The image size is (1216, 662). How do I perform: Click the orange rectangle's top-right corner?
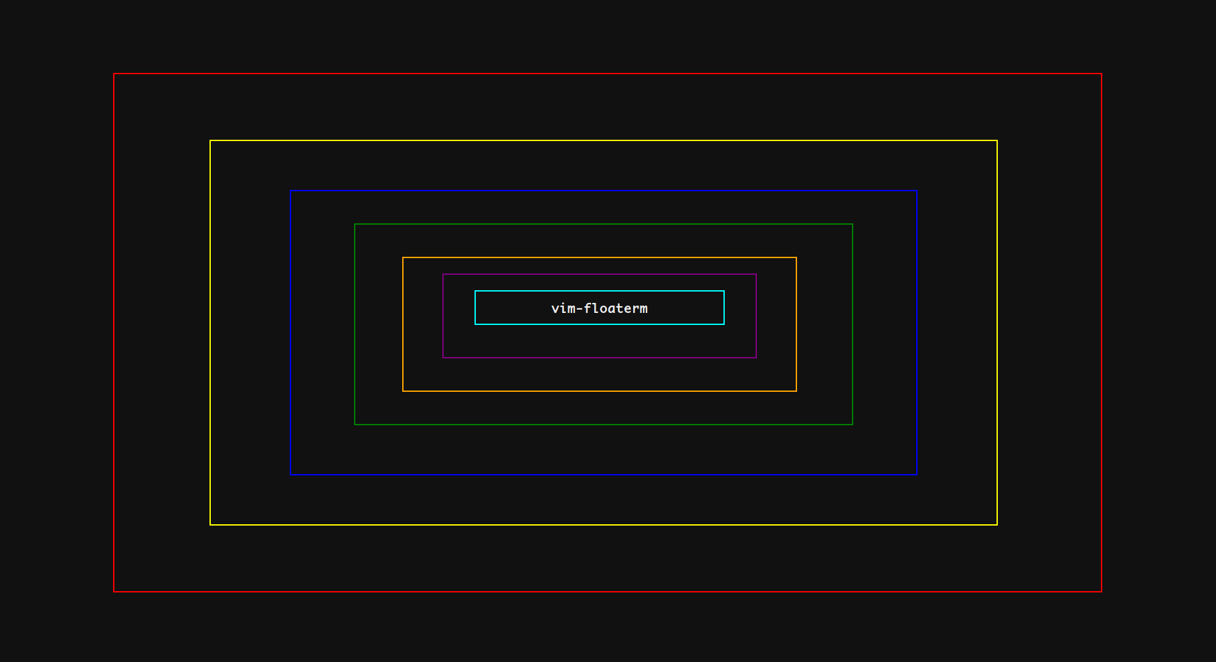coord(796,257)
